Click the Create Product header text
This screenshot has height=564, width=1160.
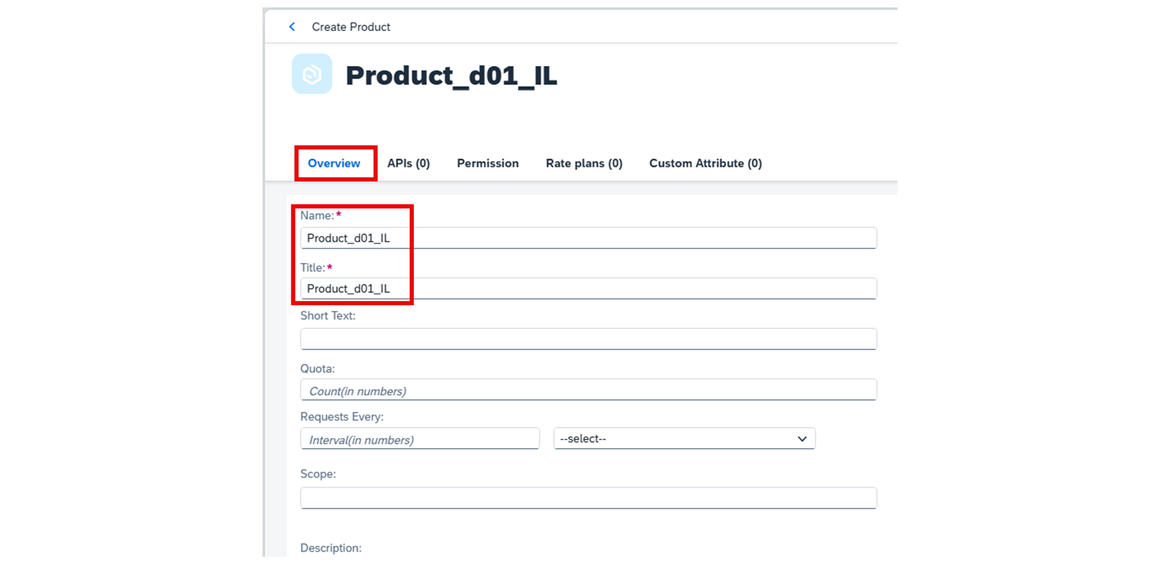pos(351,27)
